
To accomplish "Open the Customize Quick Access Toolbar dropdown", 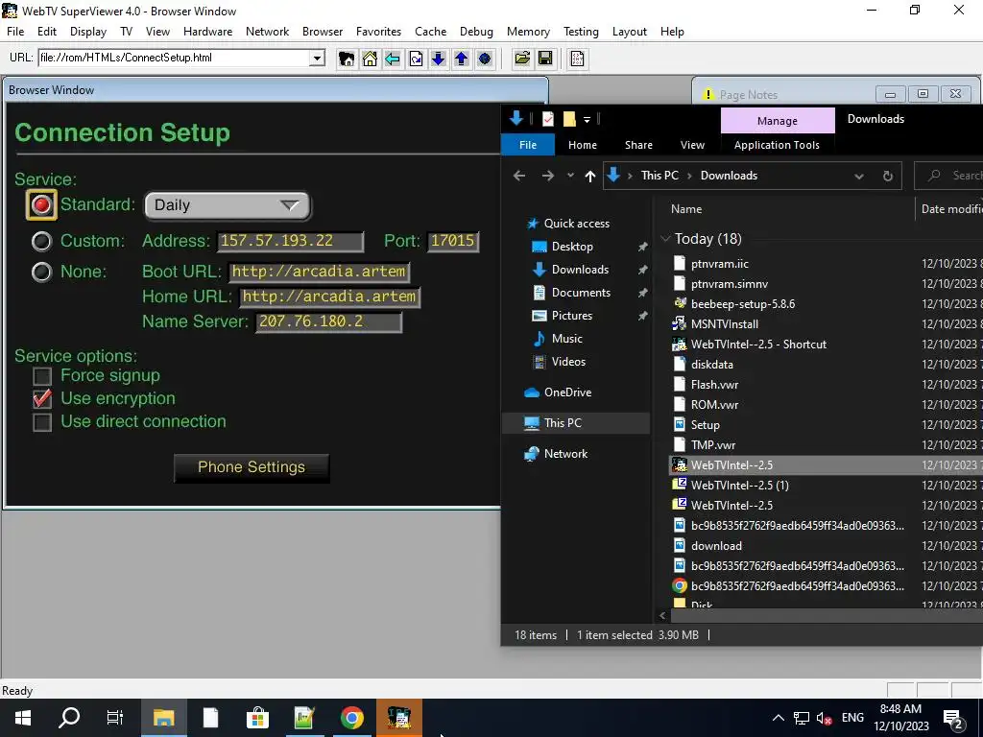I will [587, 119].
